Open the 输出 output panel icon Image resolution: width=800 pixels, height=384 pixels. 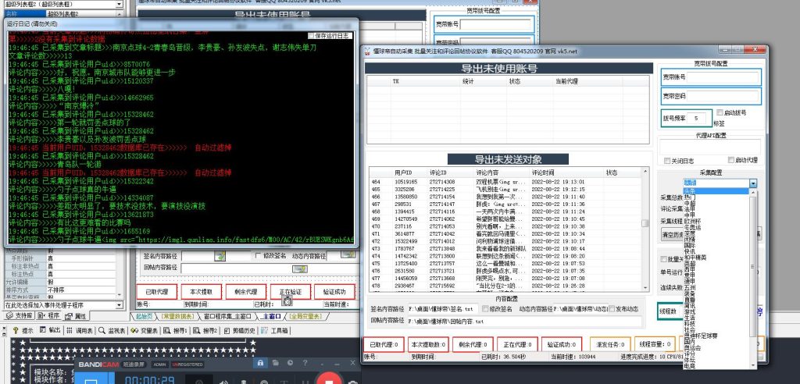(44, 331)
